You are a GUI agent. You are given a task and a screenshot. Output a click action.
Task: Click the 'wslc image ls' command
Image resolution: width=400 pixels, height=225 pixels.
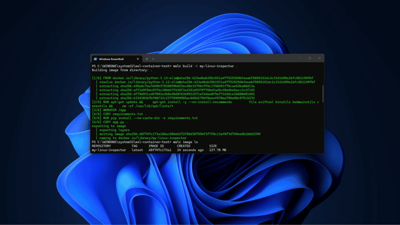186,142
